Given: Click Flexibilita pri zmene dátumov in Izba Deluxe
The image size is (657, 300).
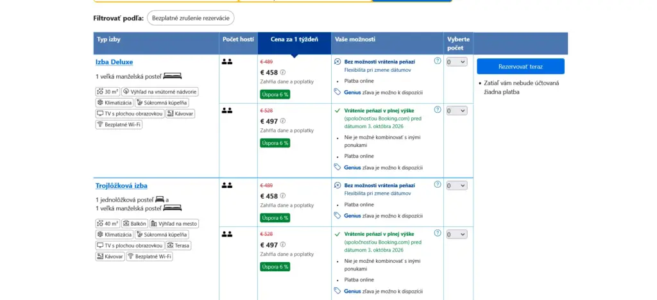Looking at the screenshot, I should 377,70.
